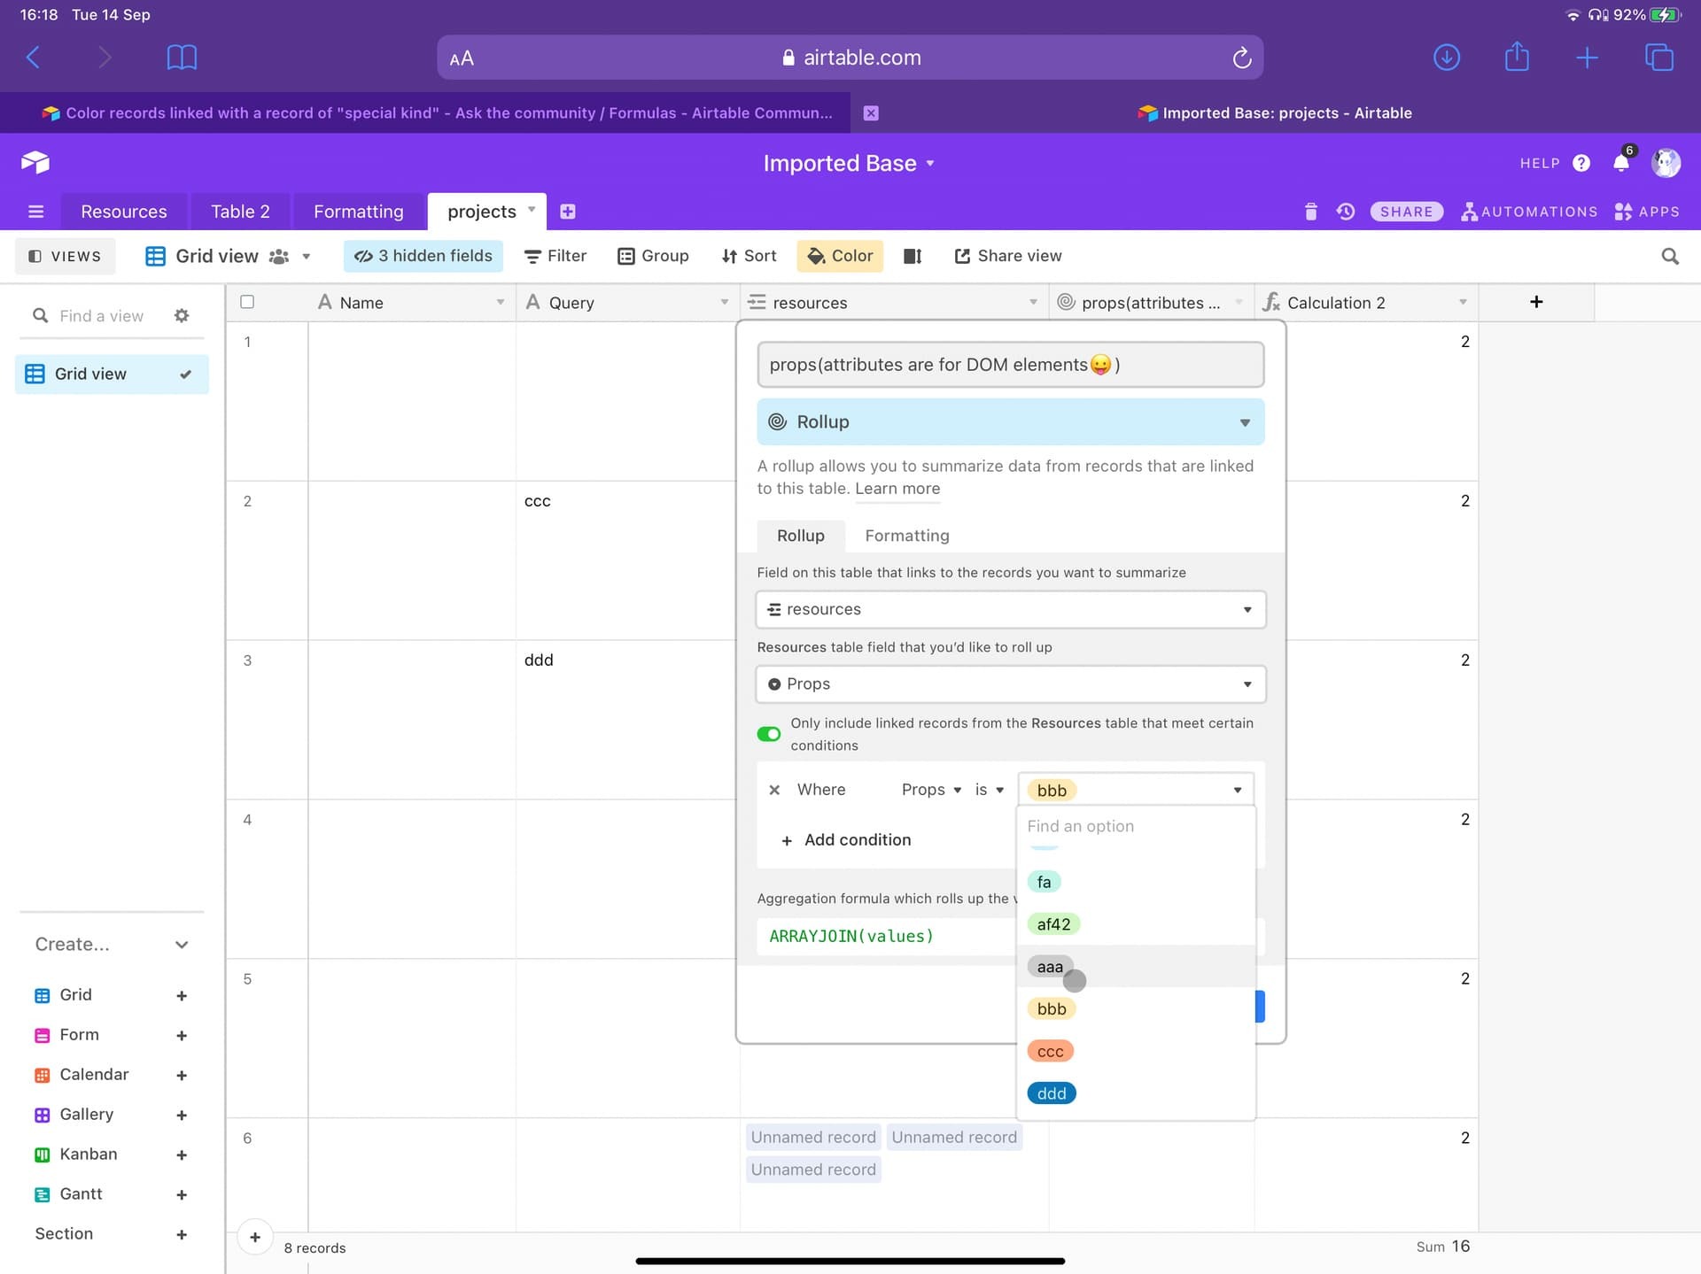Select all rows checkbox in header

tap(247, 302)
